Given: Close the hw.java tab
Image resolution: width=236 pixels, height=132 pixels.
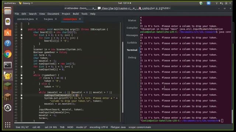Looking at the screenshot, I should coord(56,19).
